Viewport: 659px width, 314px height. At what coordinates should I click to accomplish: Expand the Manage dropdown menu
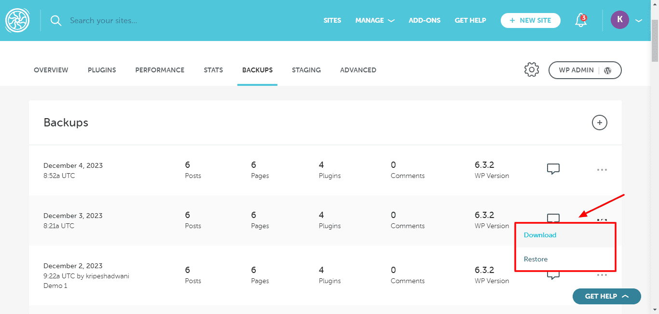[375, 20]
